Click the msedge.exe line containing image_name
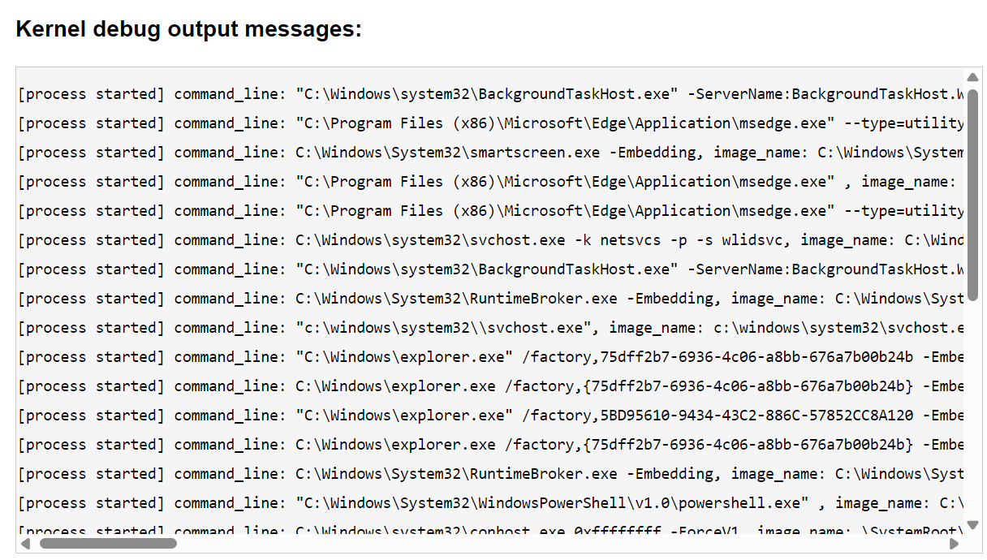The height and width of the screenshot is (560, 987). tap(487, 182)
